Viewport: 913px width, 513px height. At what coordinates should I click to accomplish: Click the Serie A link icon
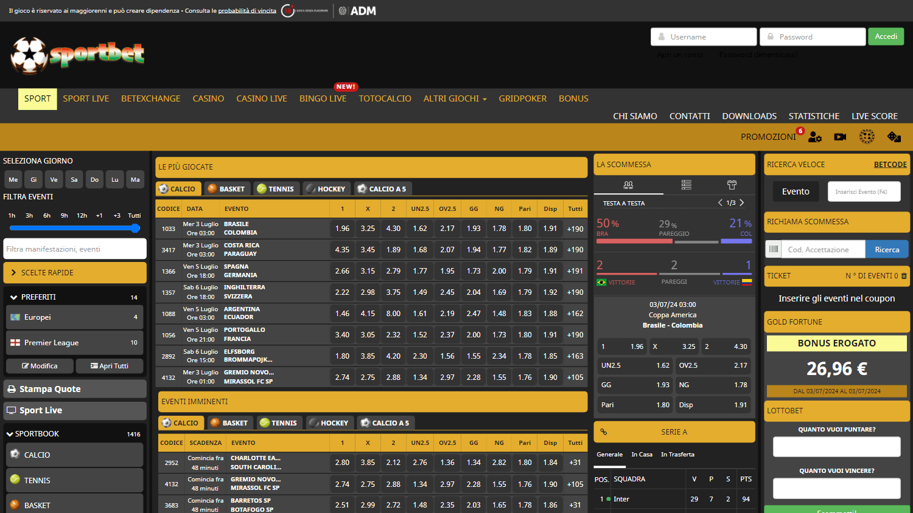coord(604,432)
